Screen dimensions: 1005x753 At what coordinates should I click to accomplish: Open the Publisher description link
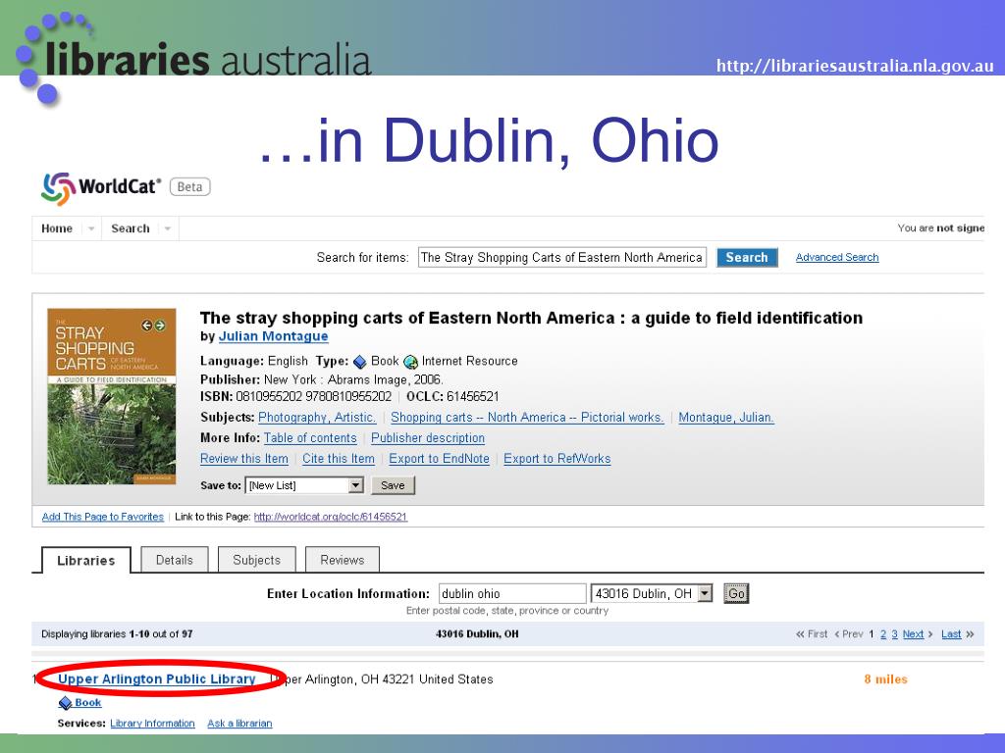(428, 438)
